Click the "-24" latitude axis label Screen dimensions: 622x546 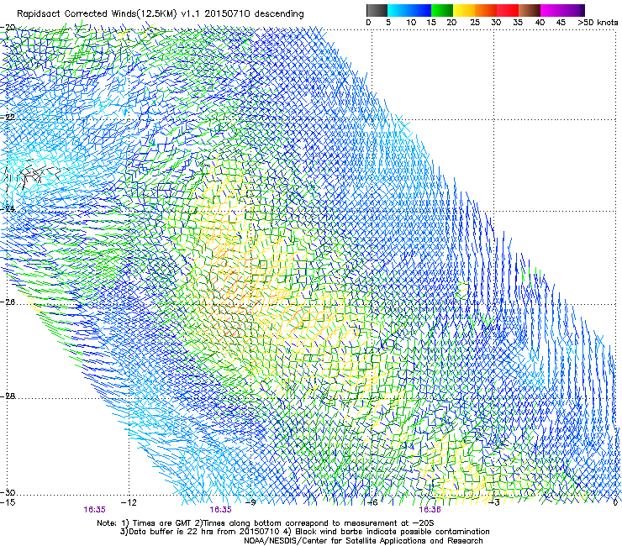point(8,208)
